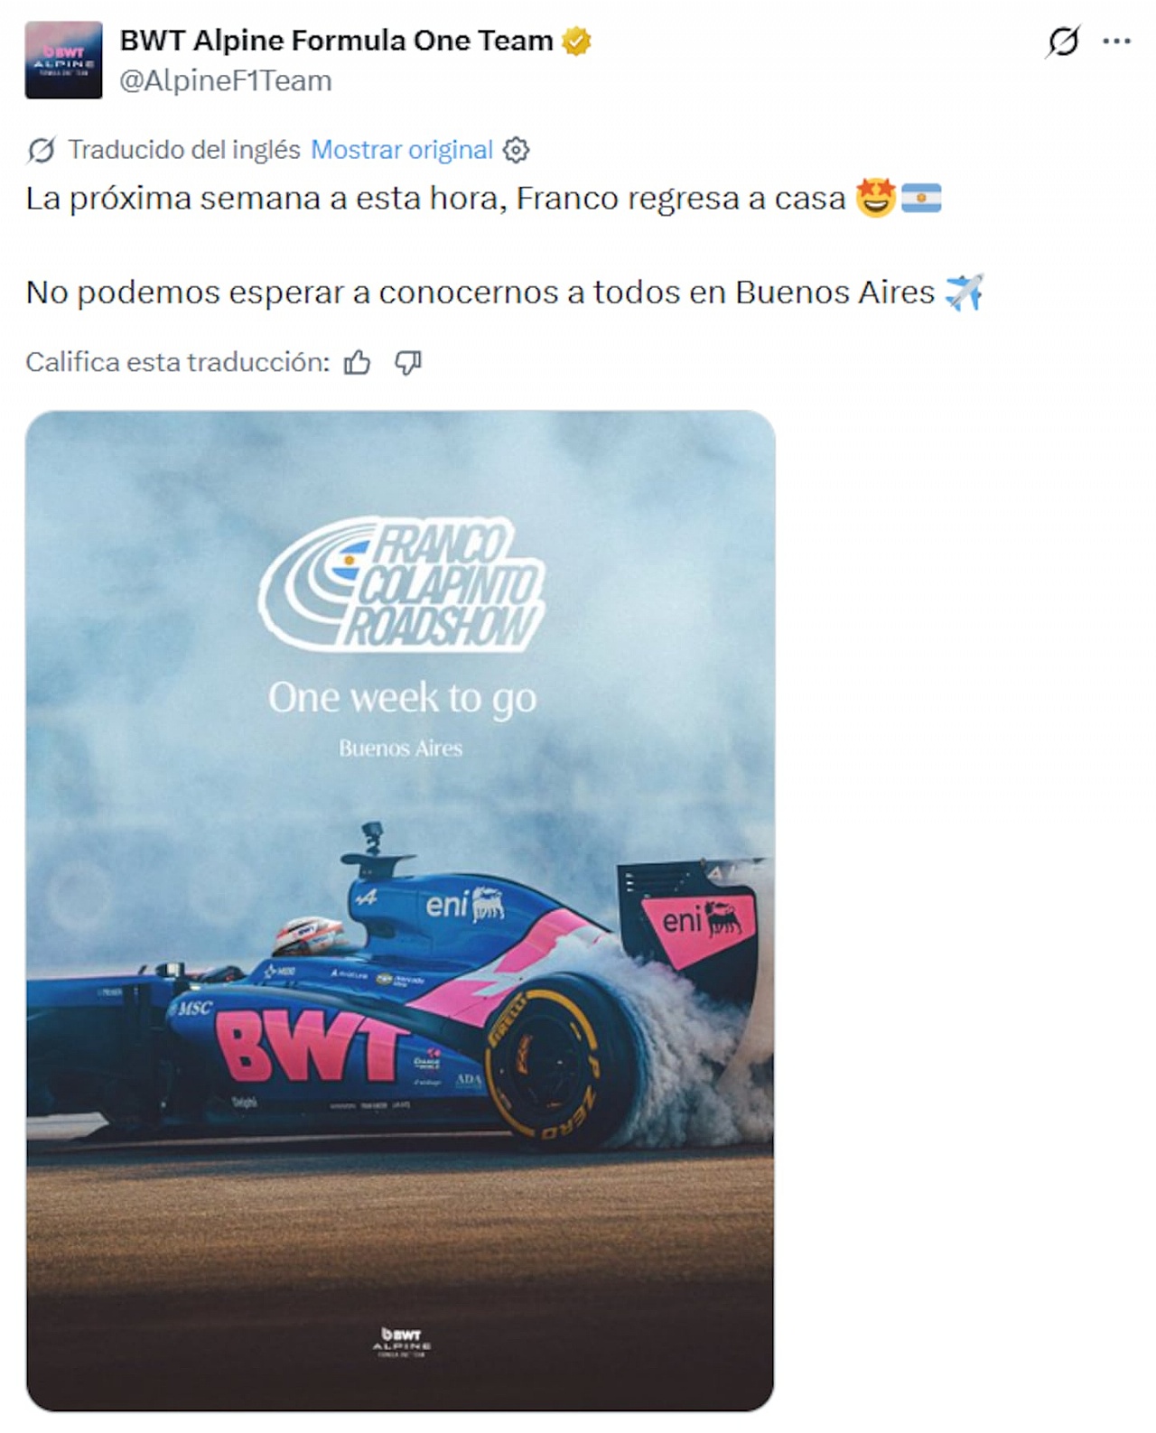
Task: Select the tweet text about Franco regresa a casa
Action: pyautogui.click(x=435, y=199)
